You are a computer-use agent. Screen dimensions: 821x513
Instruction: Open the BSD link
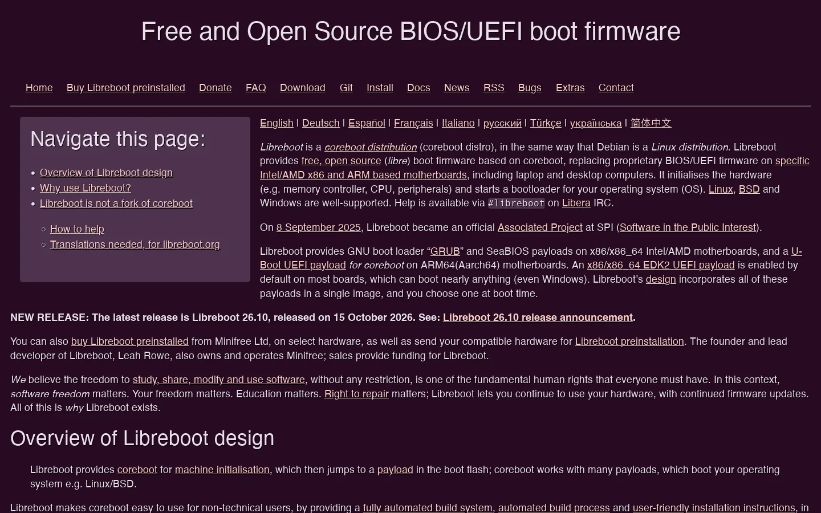tap(749, 189)
